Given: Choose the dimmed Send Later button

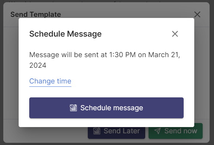Looking at the screenshot, I should click(x=116, y=131).
